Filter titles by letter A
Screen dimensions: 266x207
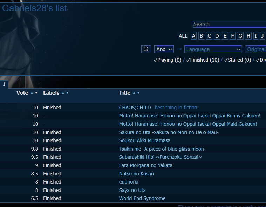(193, 36)
